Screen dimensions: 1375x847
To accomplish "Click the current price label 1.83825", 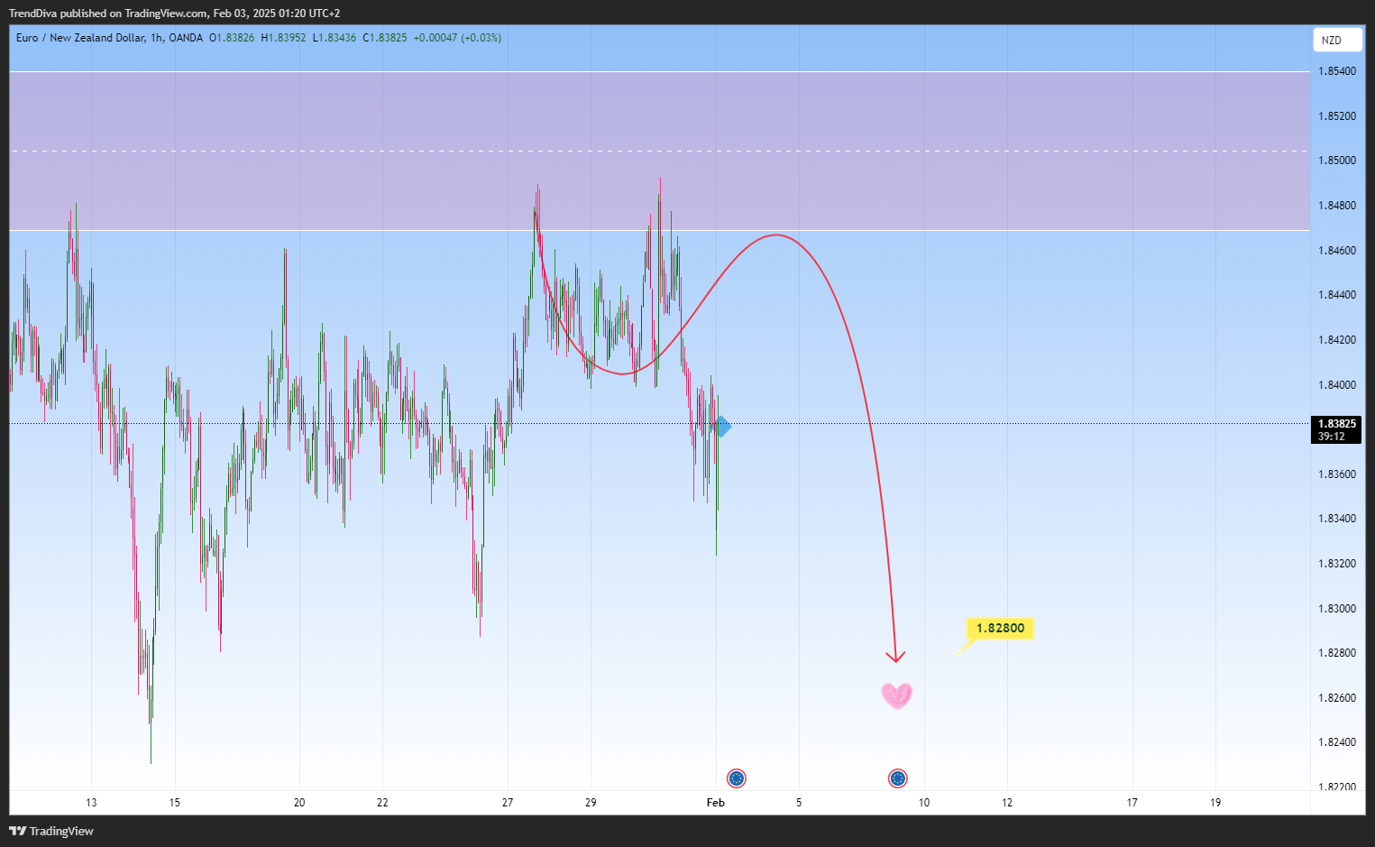I will point(1336,423).
